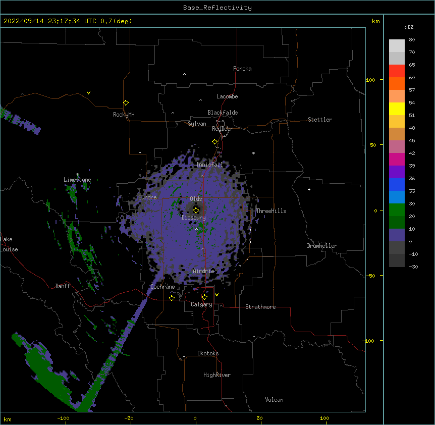
Task: Click the white 80 dBZ legend swatch
Action: click(397, 46)
